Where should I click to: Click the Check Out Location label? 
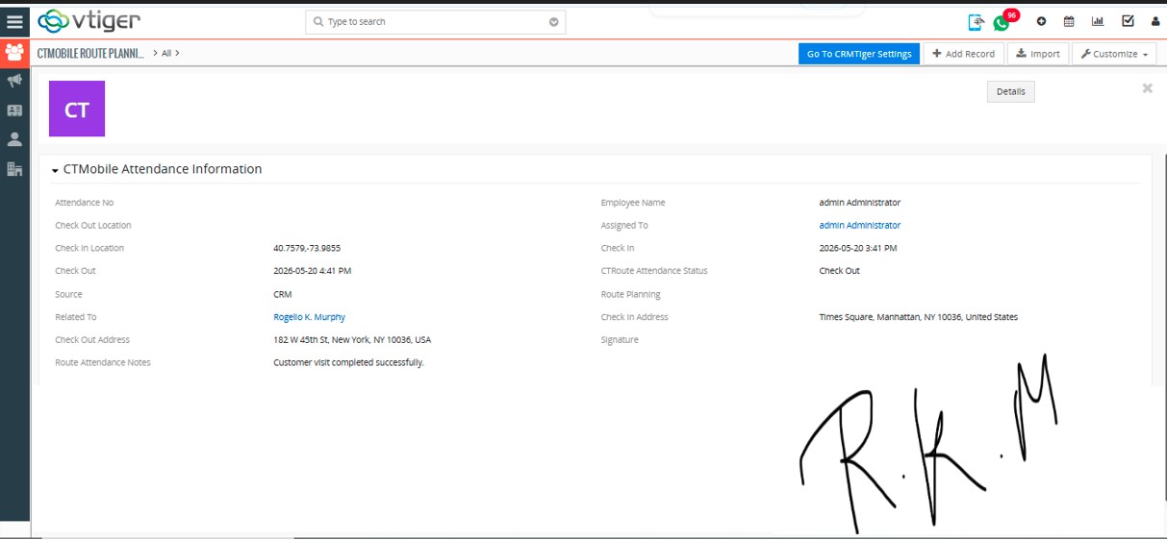[93, 225]
